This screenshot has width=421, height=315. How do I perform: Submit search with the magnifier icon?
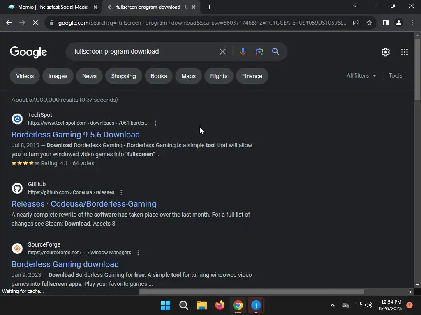point(276,52)
